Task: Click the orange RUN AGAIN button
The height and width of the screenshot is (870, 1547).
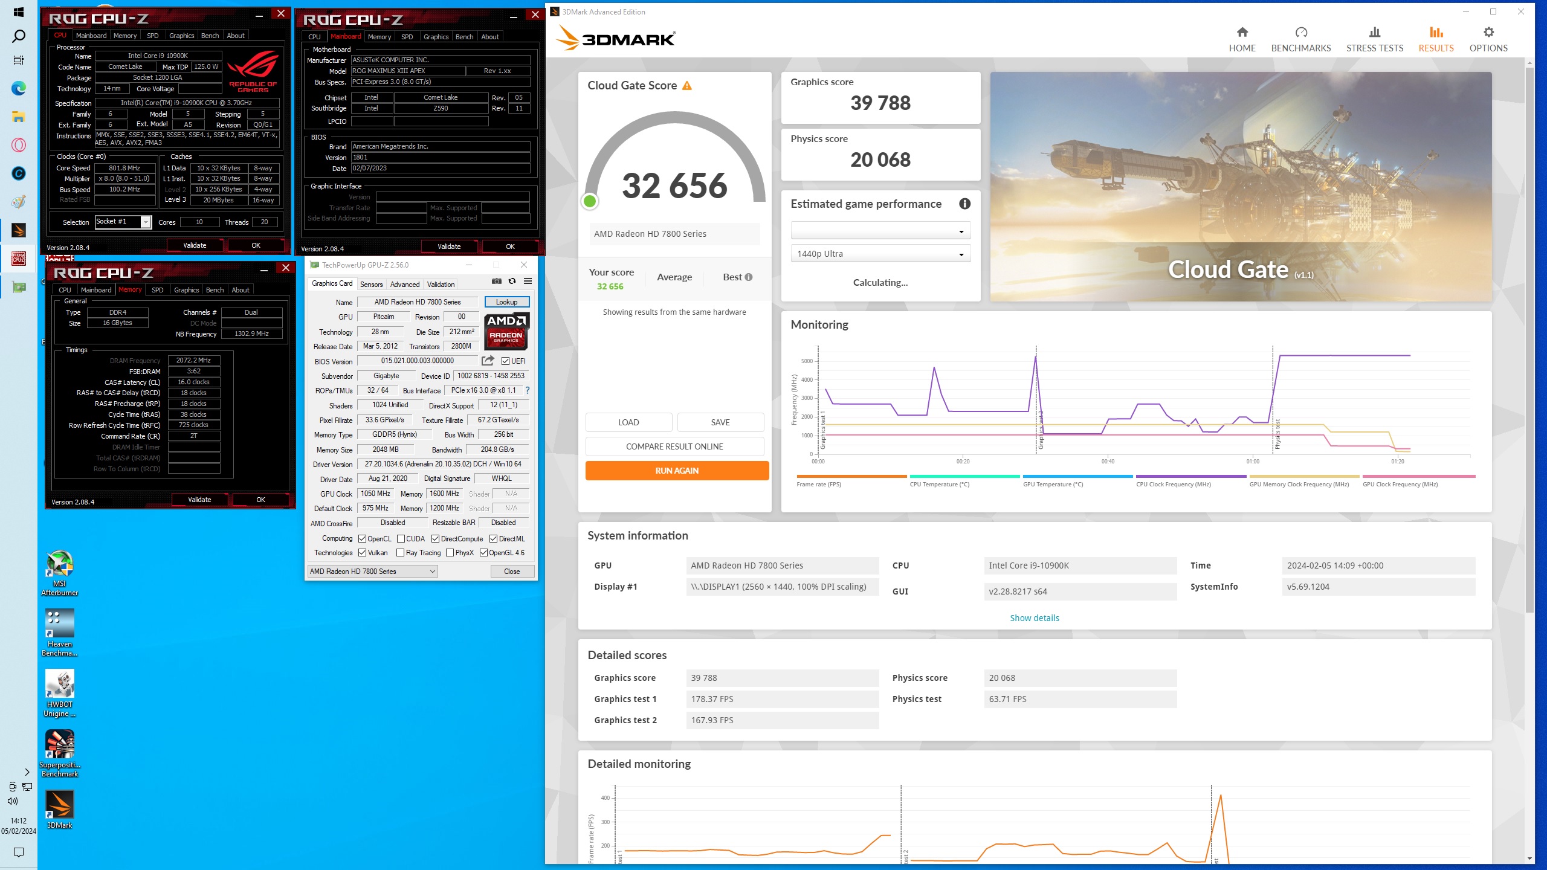Action: pyautogui.click(x=677, y=471)
